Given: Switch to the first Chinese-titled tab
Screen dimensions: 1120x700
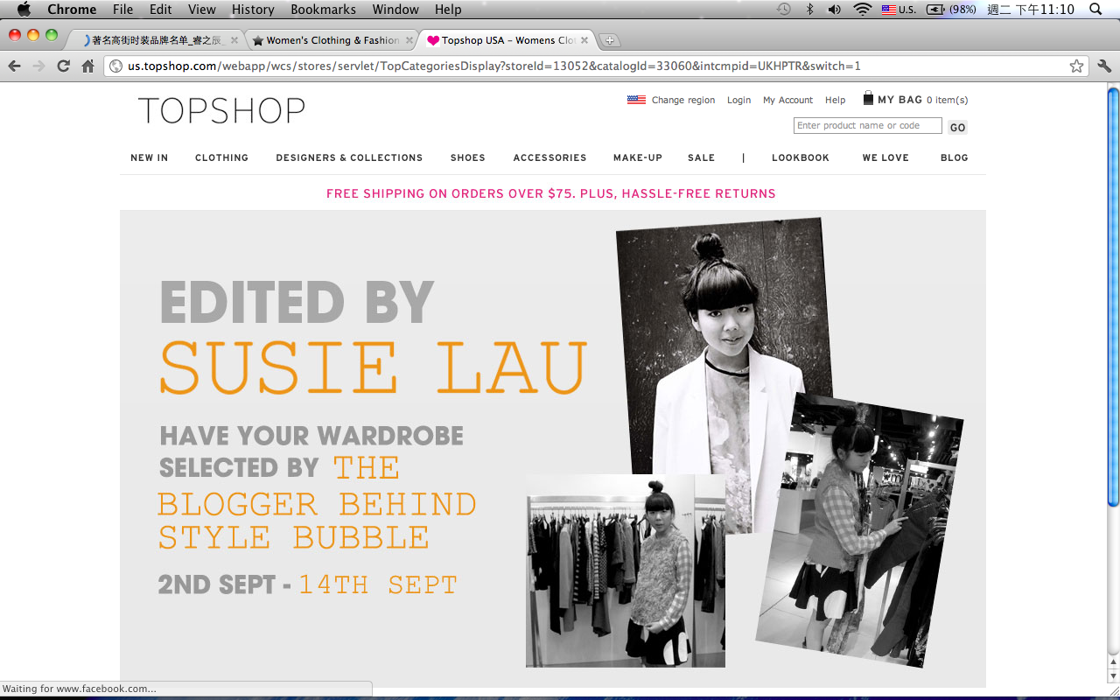Looking at the screenshot, I should 157,40.
